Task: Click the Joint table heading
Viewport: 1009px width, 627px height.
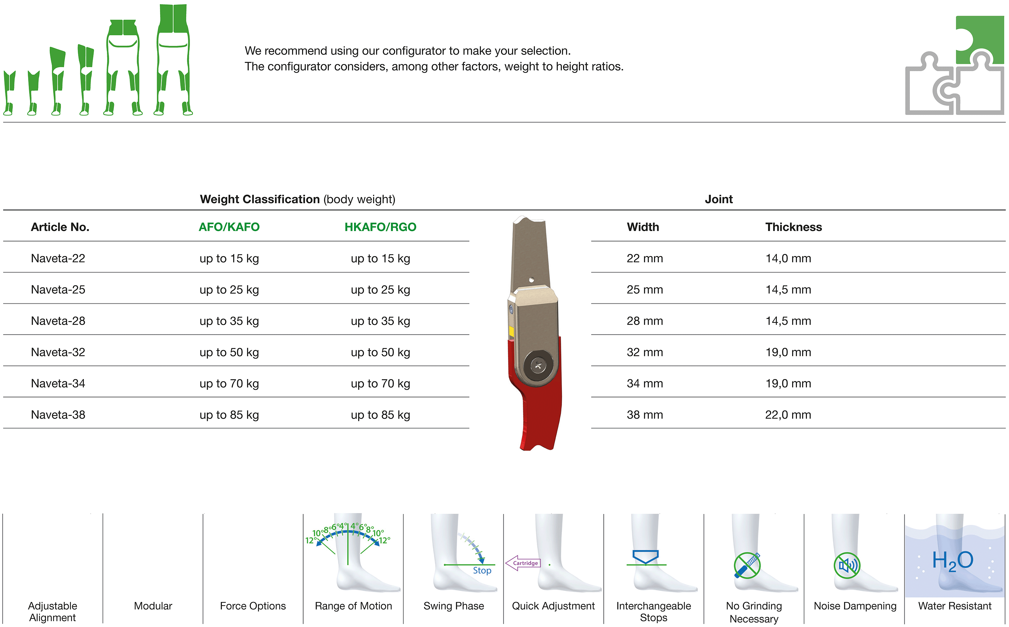Action: (719, 199)
